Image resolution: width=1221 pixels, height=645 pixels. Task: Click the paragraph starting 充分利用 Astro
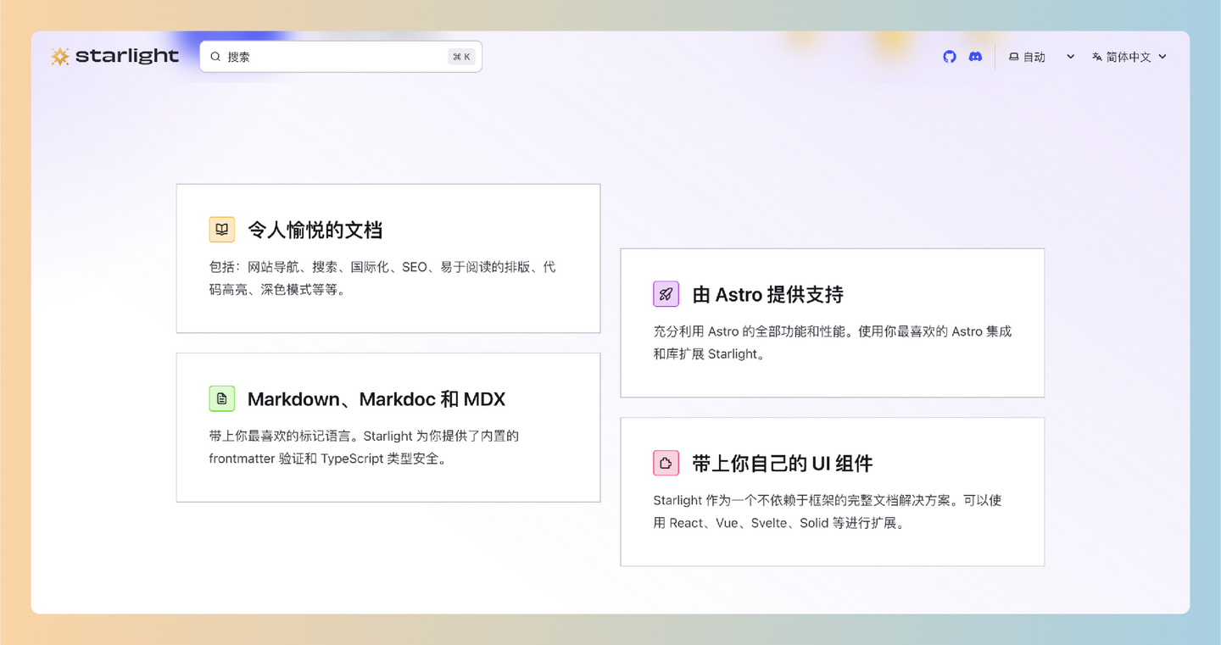point(832,342)
